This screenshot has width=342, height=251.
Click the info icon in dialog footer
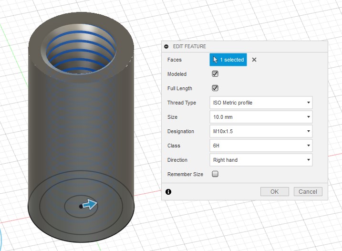pyautogui.click(x=168, y=192)
